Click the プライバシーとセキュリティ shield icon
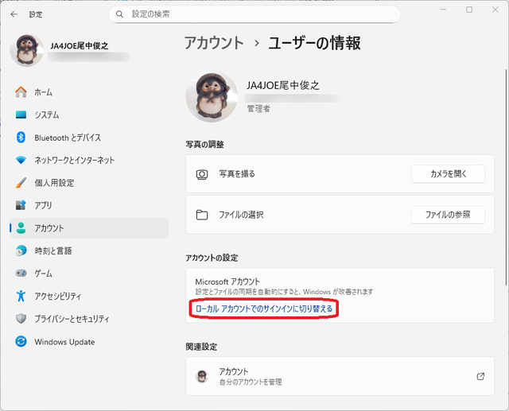The image size is (509, 411). (x=21, y=319)
